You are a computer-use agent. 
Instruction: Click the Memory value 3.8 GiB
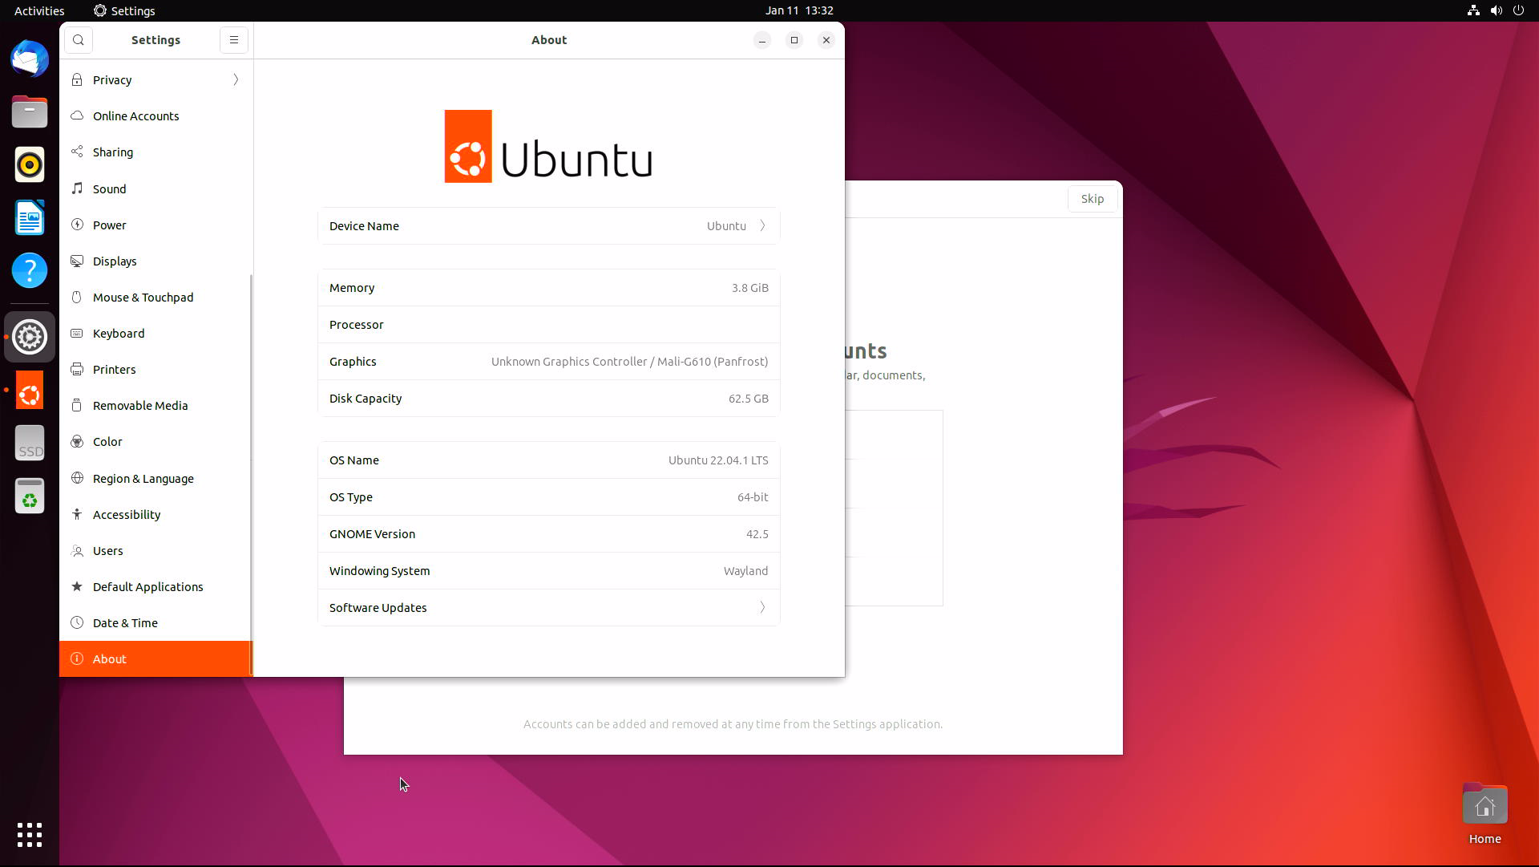[749, 288]
